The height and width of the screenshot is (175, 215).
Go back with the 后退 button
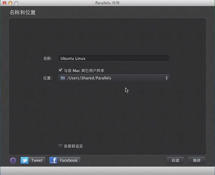pyautogui.click(x=175, y=160)
